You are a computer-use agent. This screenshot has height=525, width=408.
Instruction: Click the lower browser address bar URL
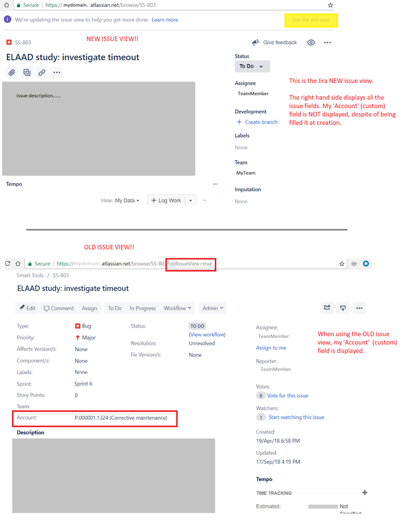(134, 264)
